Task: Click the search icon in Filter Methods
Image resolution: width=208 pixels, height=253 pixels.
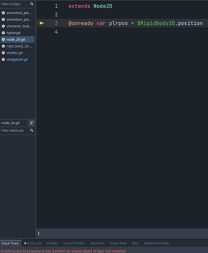Action: [x=32, y=131]
